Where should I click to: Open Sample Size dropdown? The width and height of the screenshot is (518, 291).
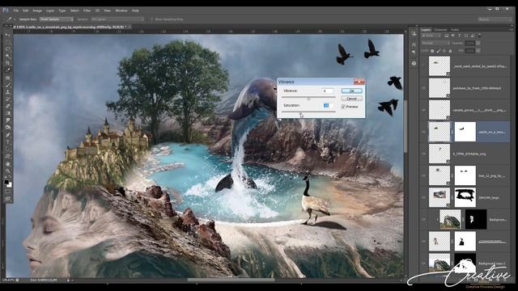point(56,19)
